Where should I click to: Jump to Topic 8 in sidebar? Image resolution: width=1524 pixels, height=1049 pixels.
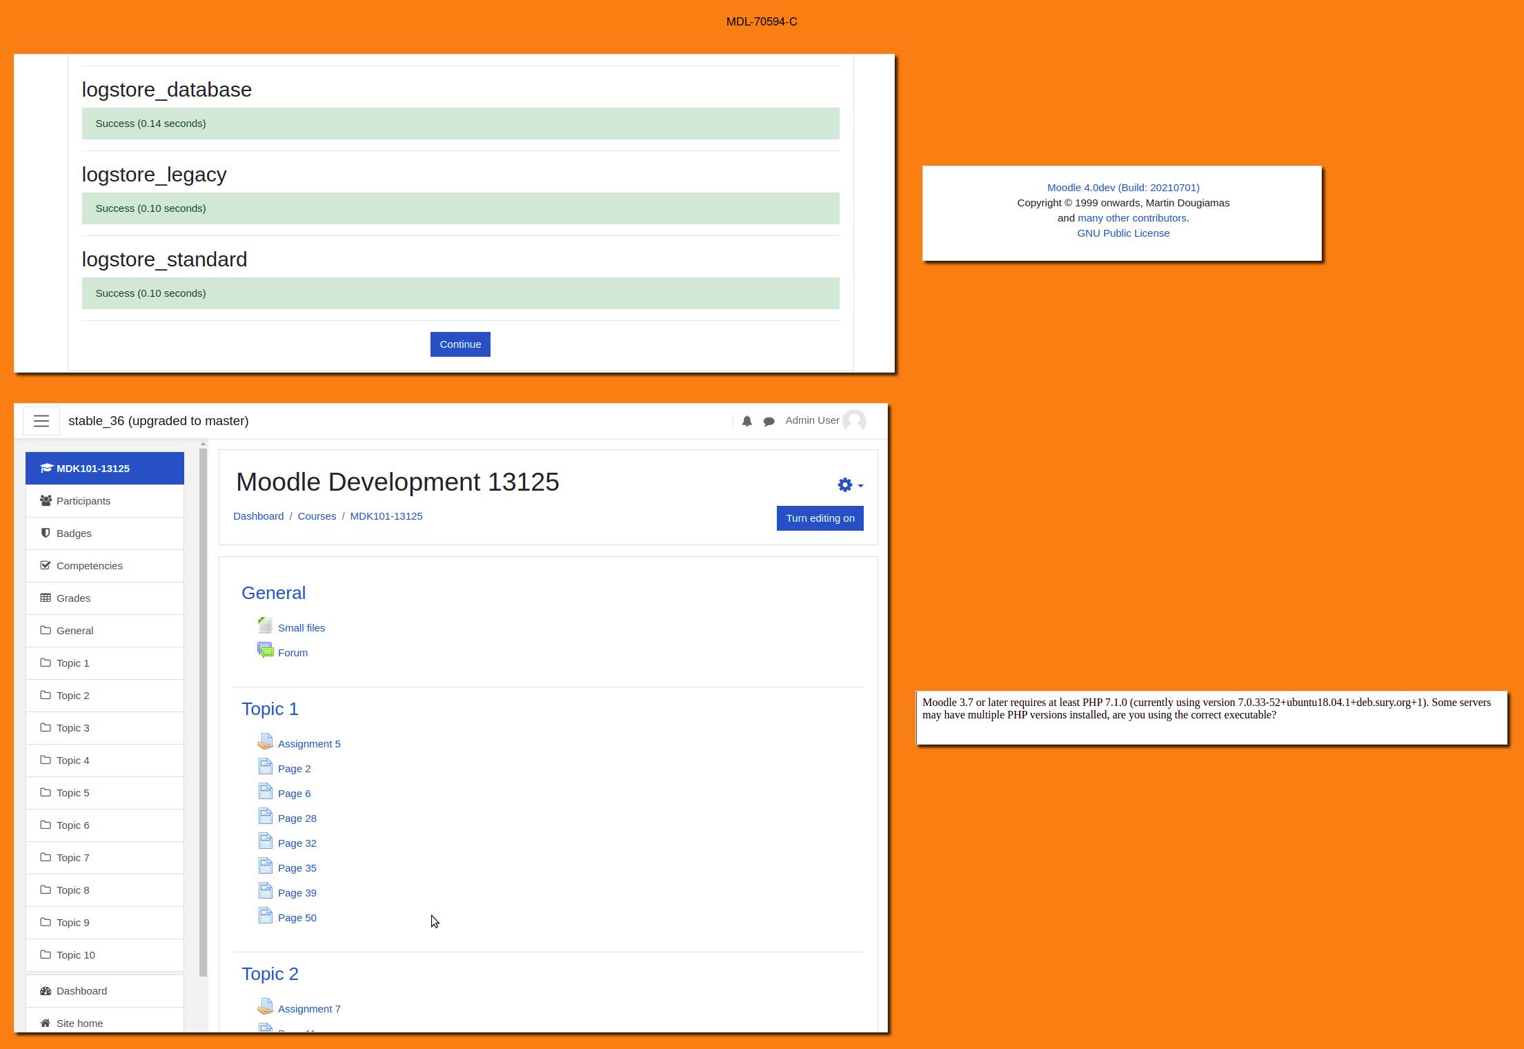(105, 890)
